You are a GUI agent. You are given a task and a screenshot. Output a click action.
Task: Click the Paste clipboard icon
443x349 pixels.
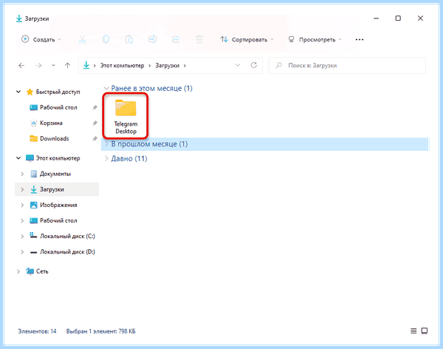coord(129,39)
